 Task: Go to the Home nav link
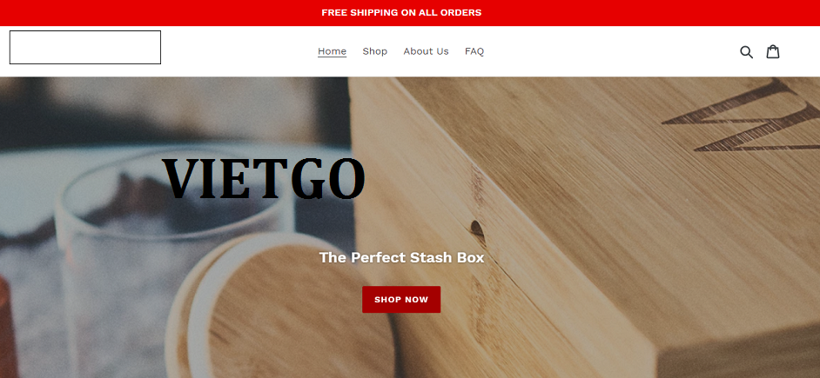click(x=332, y=51)
